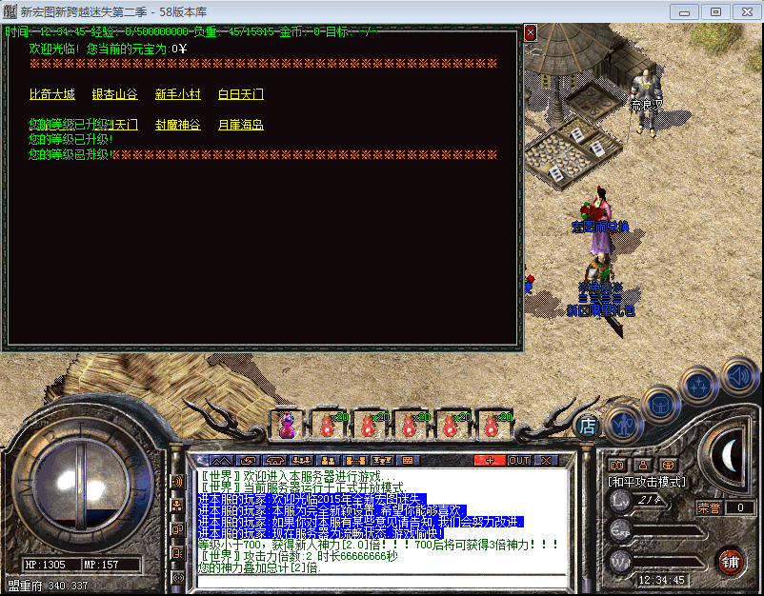Click the linked-players trade icon in chat toolbar

354,461
